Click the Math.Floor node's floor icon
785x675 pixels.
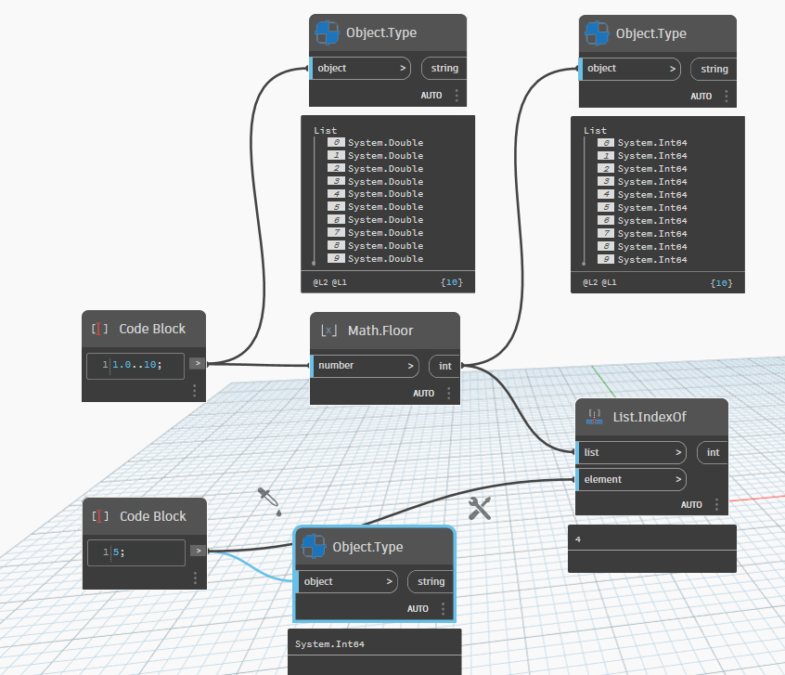coord(328,331)
